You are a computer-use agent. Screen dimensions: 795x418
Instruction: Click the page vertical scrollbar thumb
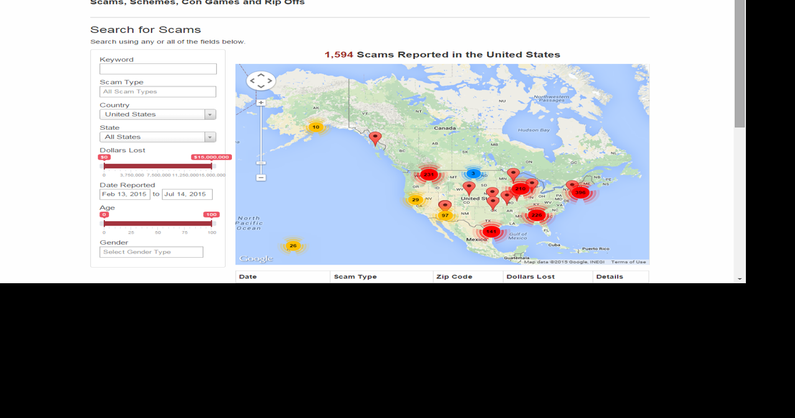click(x=740, y=64)
